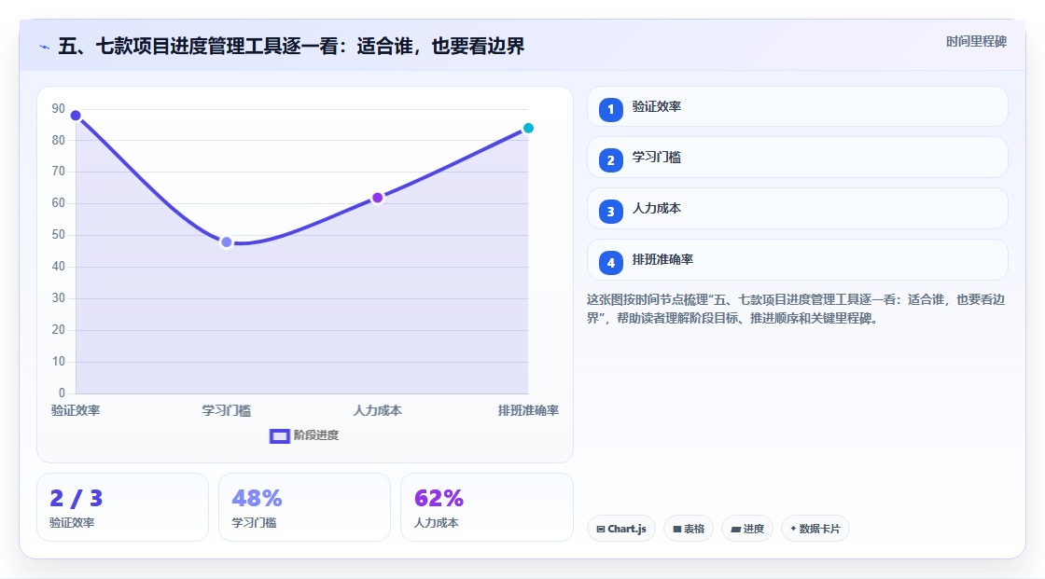The image size is (1045, 579).
Task: Select the 验证效率 data point at 88
Action: (x=76, y=116)
